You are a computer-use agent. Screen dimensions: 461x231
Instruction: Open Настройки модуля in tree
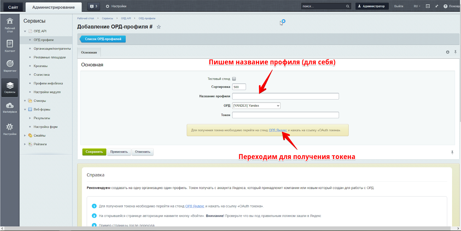(x=47, y=92)
